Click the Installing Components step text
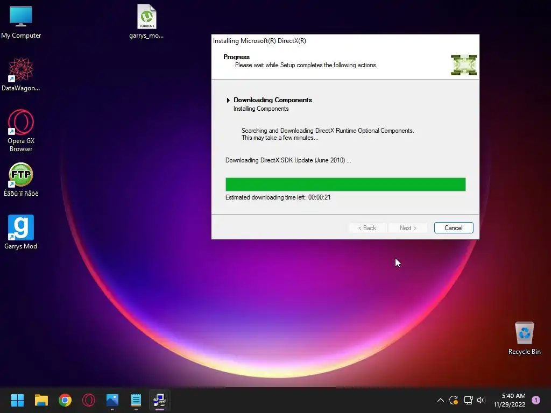This screenshot has height=413, width=551. coord(261,109)
